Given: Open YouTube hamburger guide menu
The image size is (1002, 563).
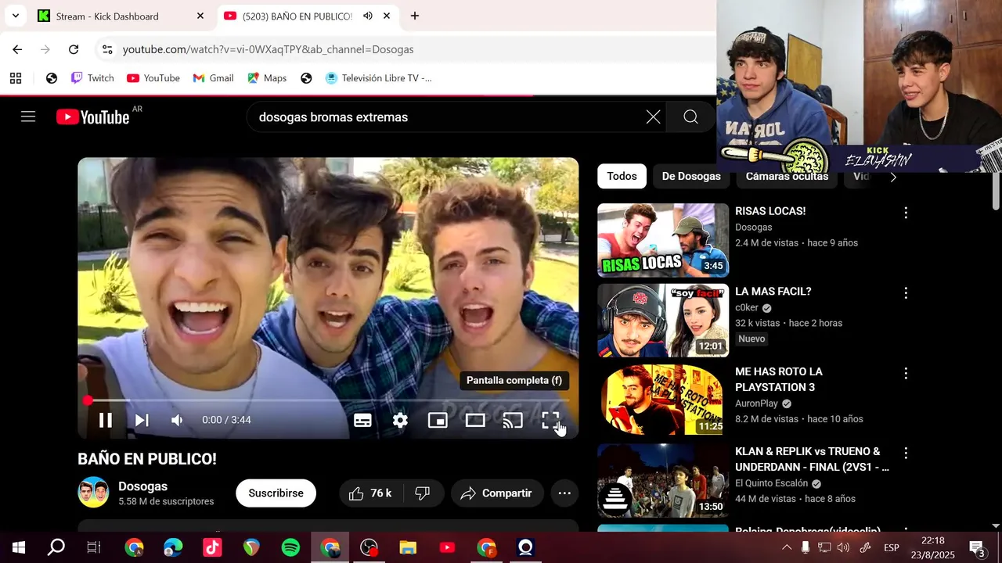Looking at the screenshot, I should point(28,117).
